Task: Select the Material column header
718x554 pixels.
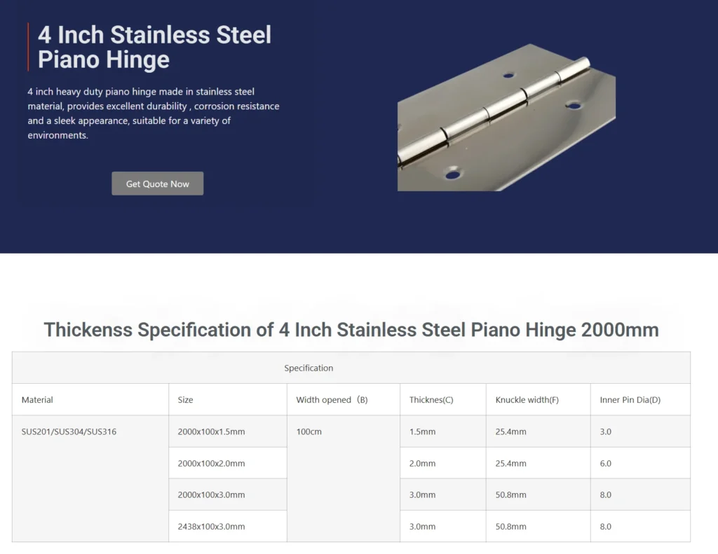Action: point(36,399)
